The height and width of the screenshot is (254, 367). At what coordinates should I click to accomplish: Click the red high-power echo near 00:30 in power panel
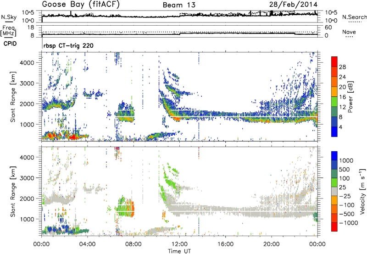[50, 136]
